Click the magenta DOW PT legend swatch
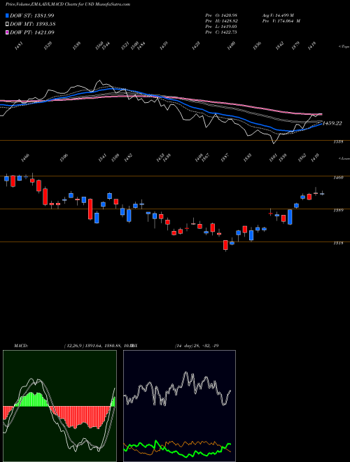The image size is (350, 462). pyautogui.click(x=7, y=32)
